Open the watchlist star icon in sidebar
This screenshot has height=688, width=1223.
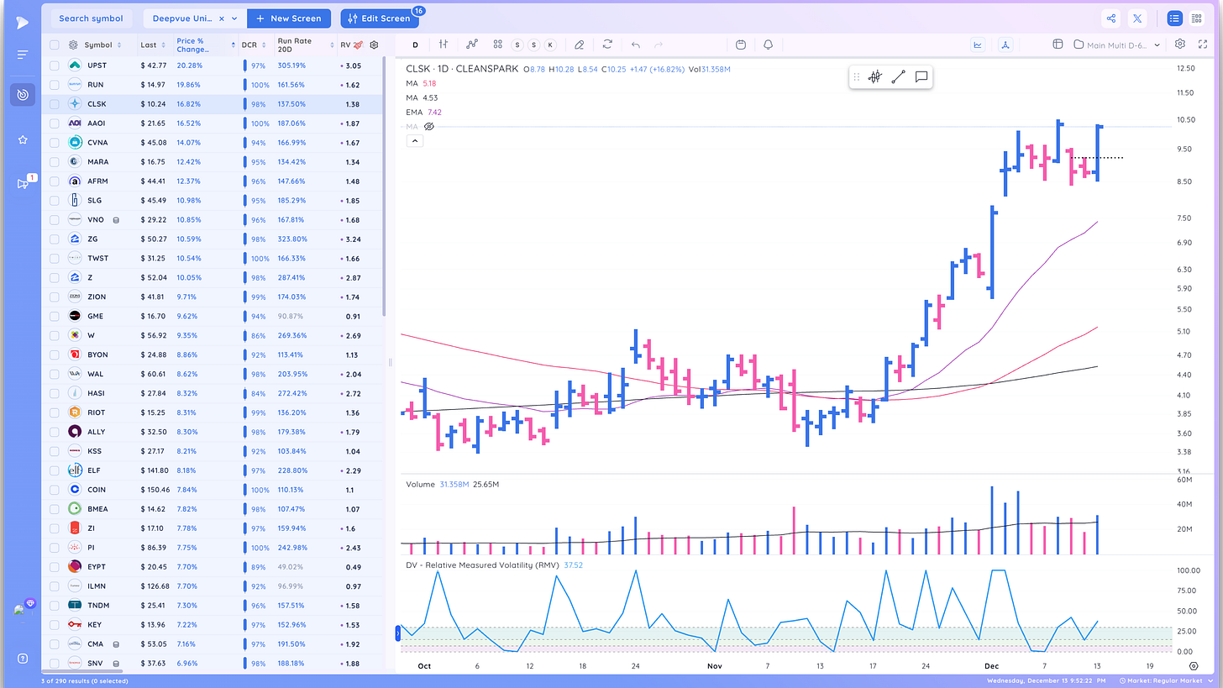point(23,139)
